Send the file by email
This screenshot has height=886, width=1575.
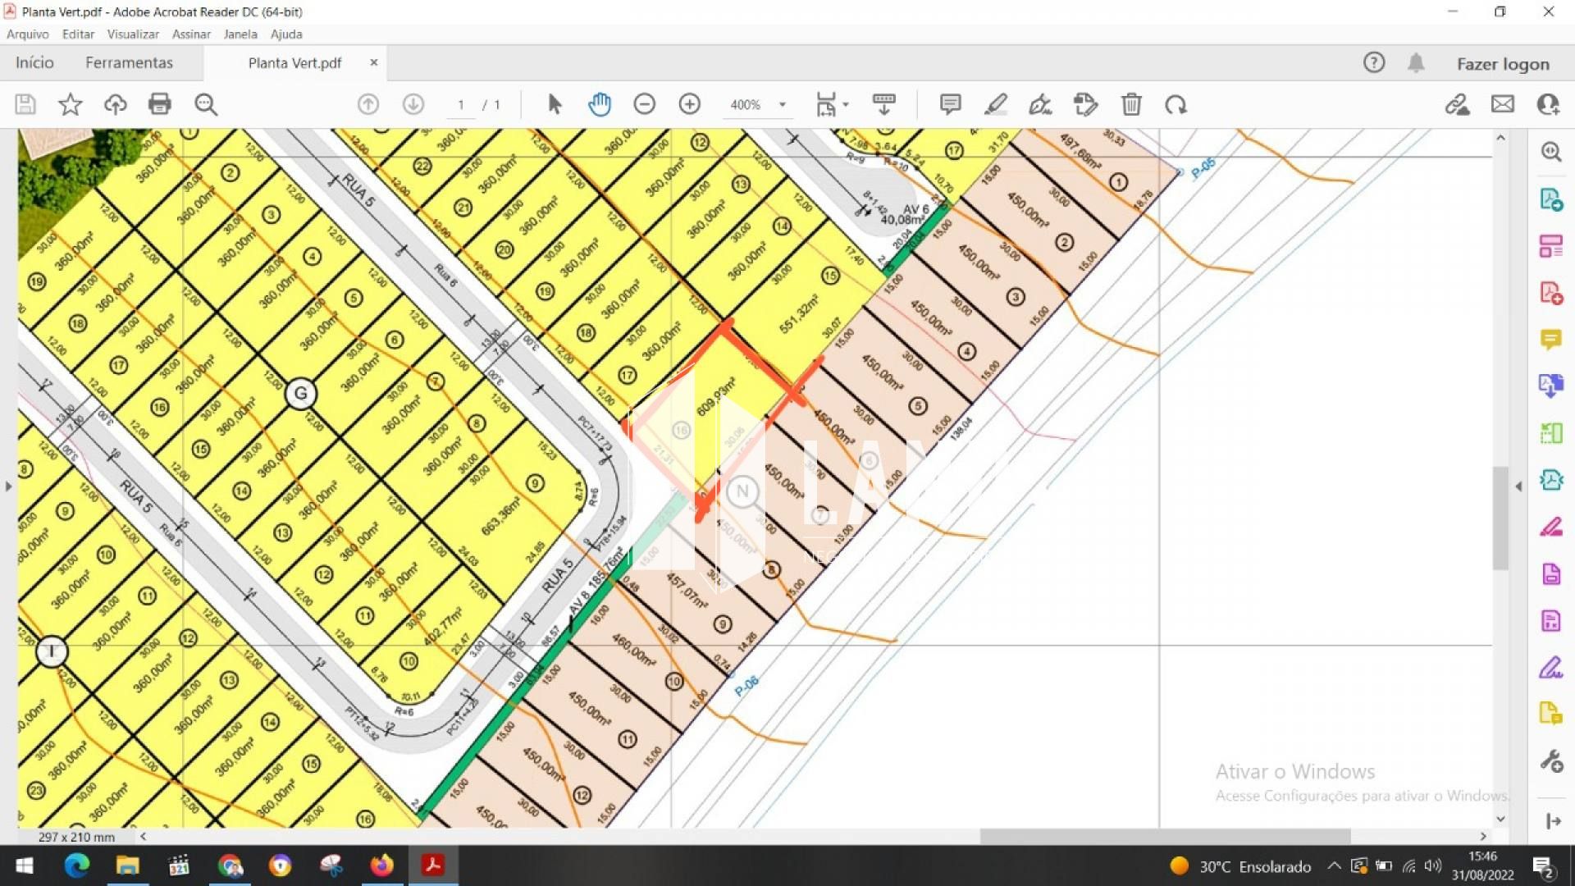pos(1503,104)
